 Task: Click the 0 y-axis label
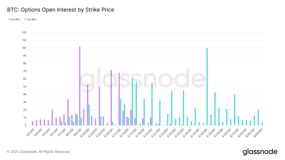click(26, 126)
